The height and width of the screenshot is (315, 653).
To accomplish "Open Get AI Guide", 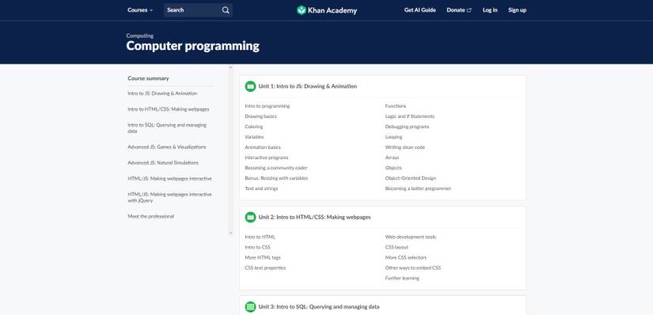I will [420, 10].
